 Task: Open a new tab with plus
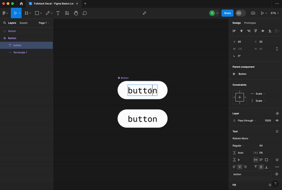pos(85,4)
